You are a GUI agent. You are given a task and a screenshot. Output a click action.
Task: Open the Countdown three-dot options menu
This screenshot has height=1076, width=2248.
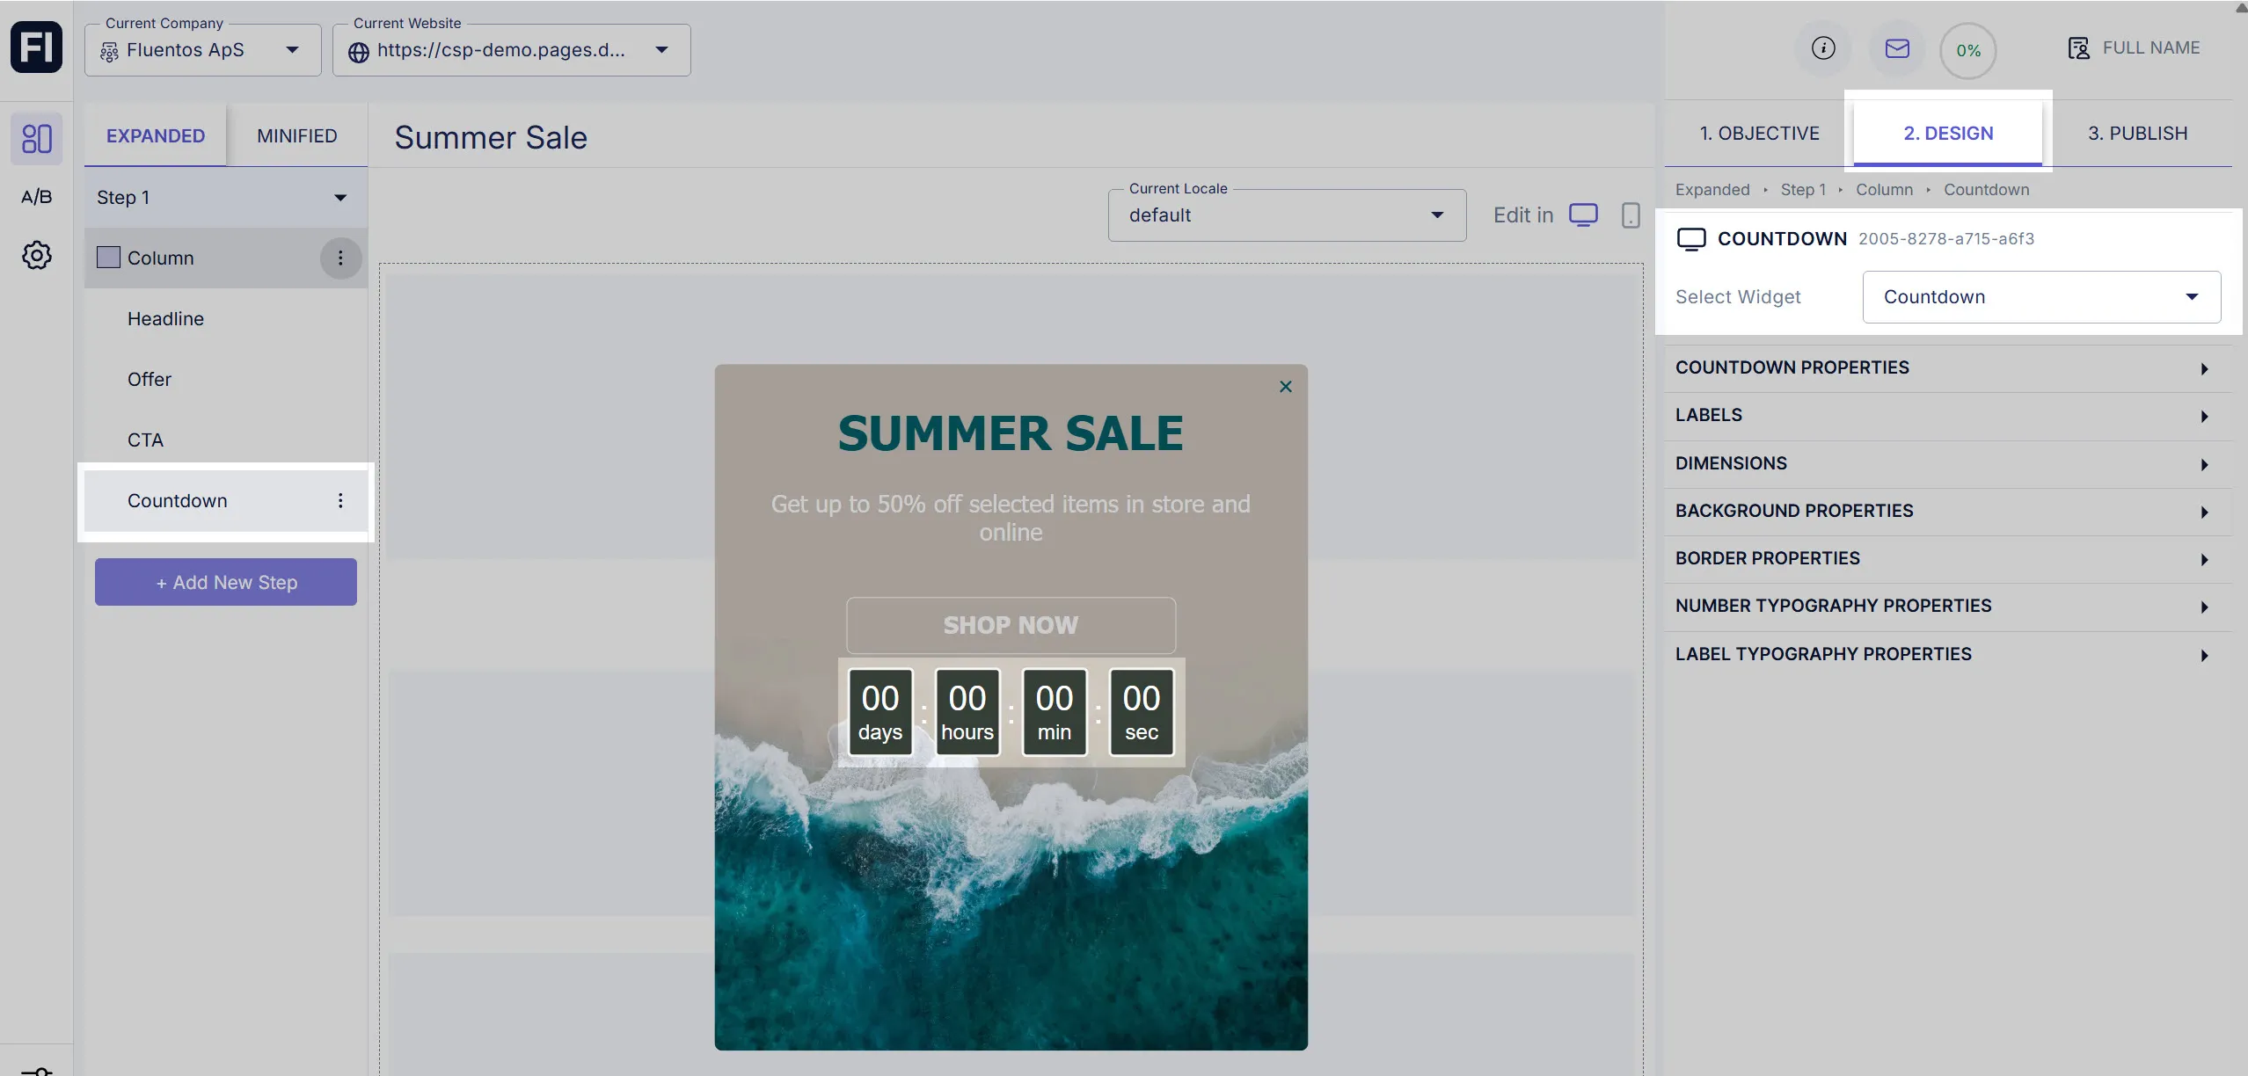pyautogui.click(x=340, y=500)
